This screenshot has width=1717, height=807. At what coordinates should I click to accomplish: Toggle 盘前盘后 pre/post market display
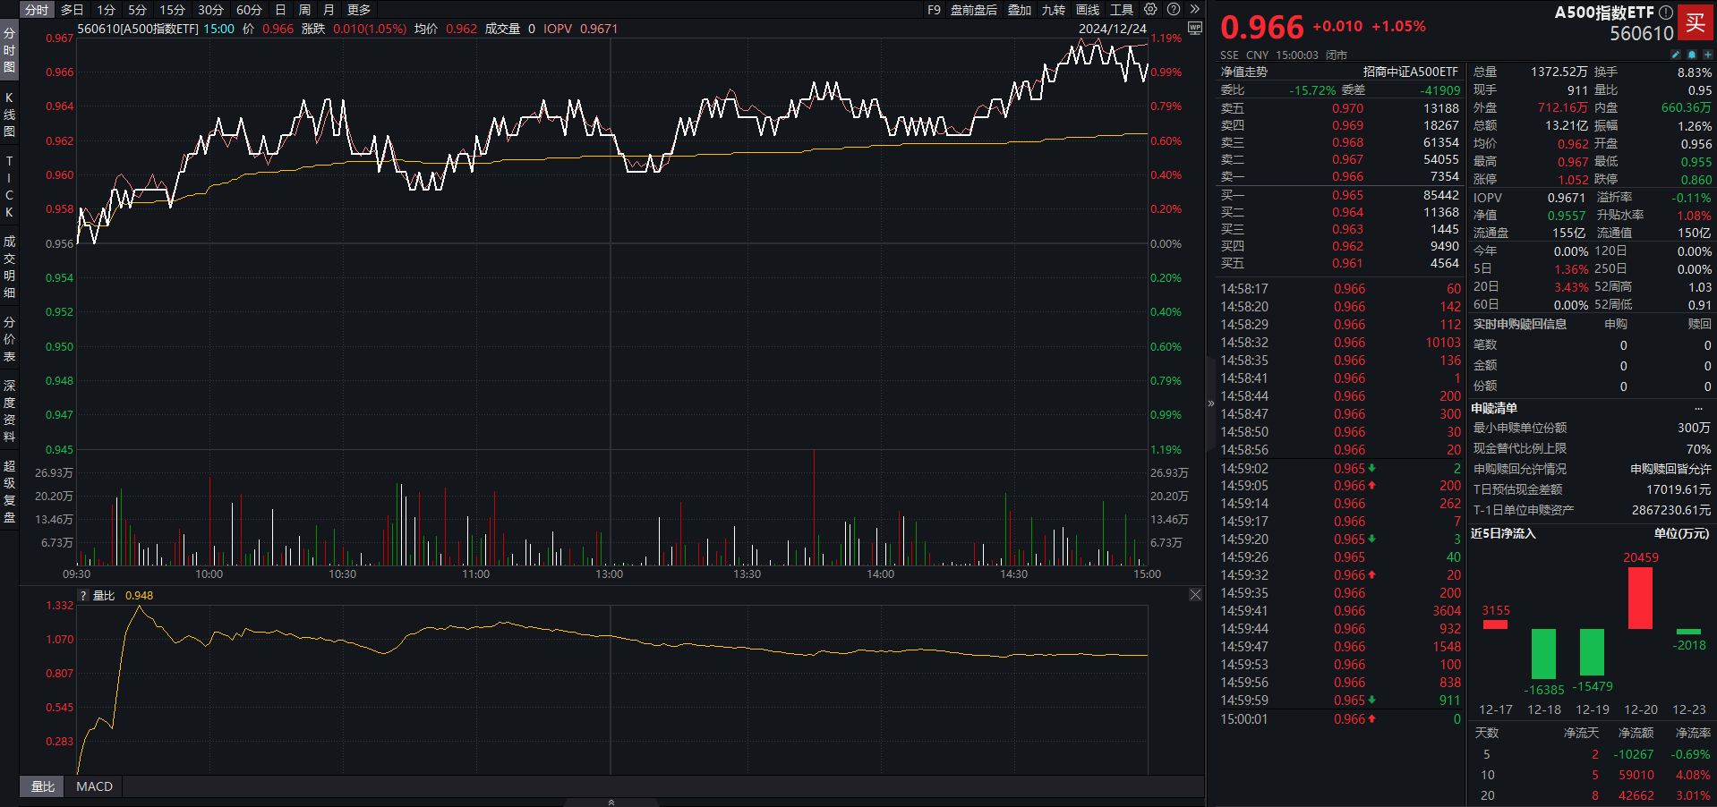[973, 10]
